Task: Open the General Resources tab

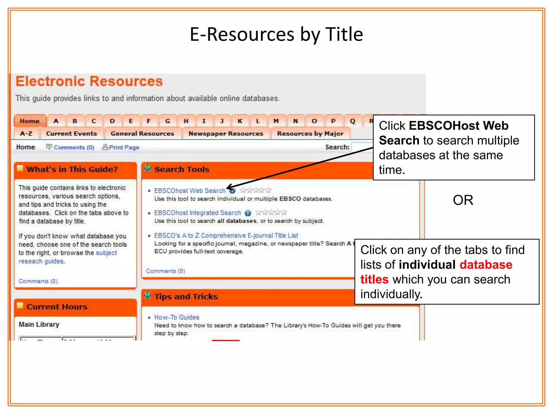Action: pyautogui.click(x=142, y=133)
